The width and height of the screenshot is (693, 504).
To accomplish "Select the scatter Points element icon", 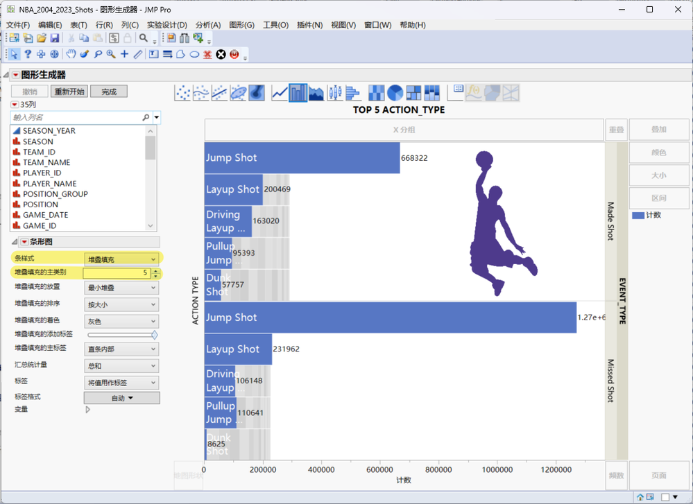I will 182,93.
